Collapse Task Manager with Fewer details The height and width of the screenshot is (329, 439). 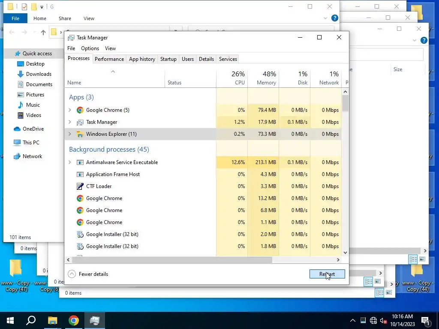tap(88, 274)
